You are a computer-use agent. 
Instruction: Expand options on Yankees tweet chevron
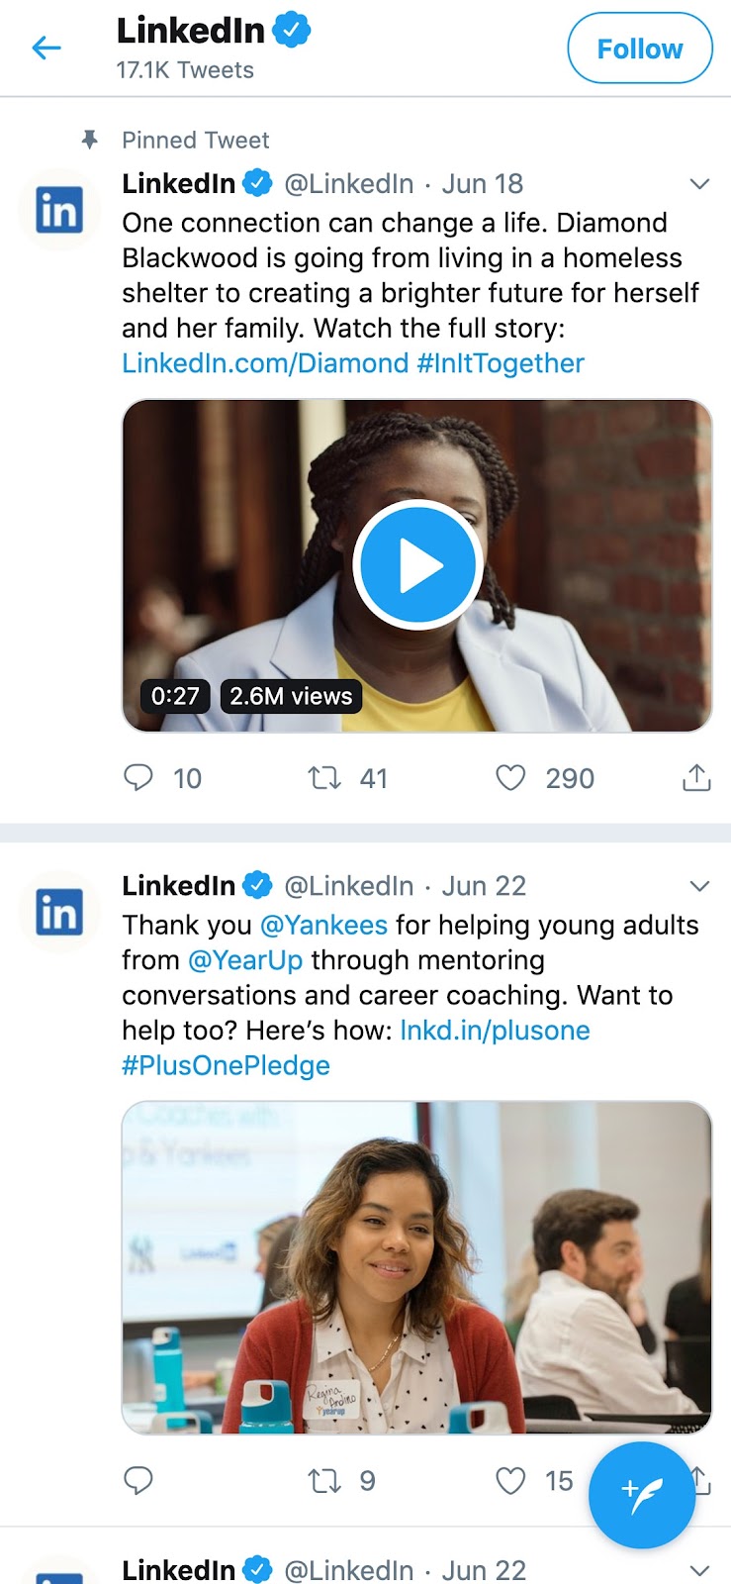click(699, 886)
